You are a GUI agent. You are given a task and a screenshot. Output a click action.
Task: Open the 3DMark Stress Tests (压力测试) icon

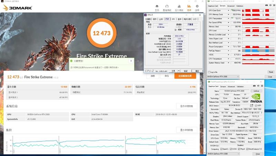coord(179,6)
